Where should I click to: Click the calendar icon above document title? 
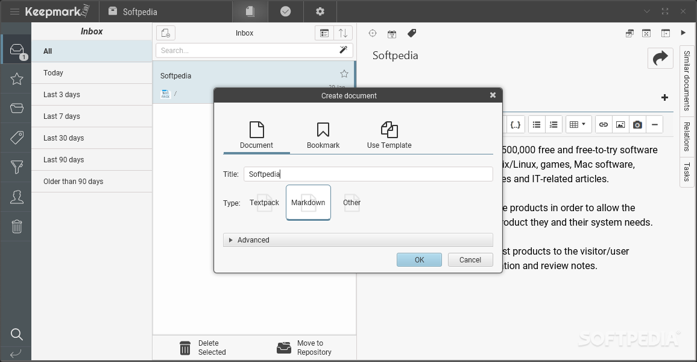[x=392, y=34]
